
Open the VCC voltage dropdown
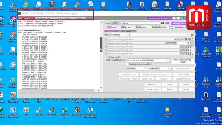(116, 27)
